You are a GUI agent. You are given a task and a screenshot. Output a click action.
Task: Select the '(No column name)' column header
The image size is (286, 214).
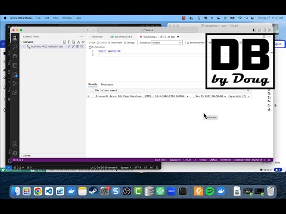[x=105, y=90]
